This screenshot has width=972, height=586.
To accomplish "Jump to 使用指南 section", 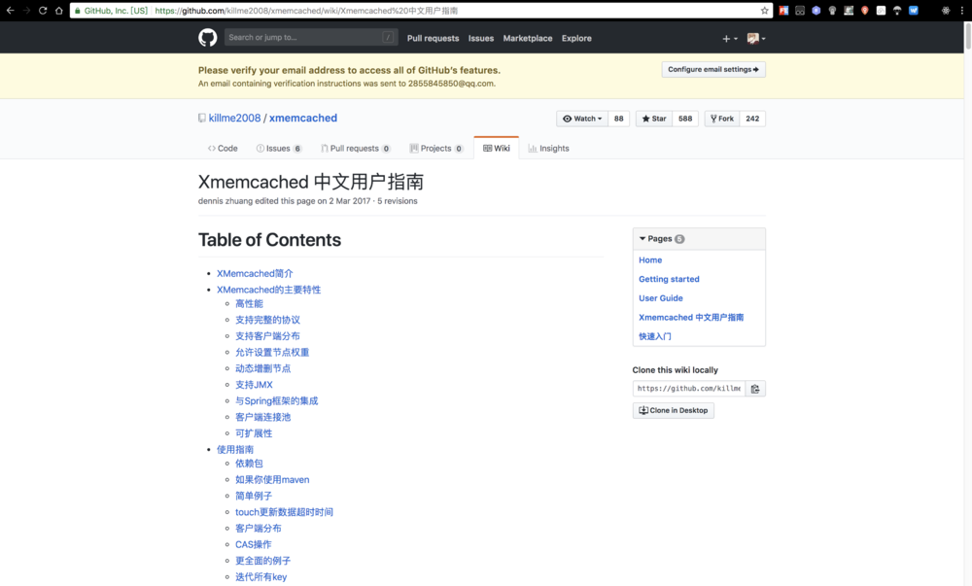I will 235,449.
